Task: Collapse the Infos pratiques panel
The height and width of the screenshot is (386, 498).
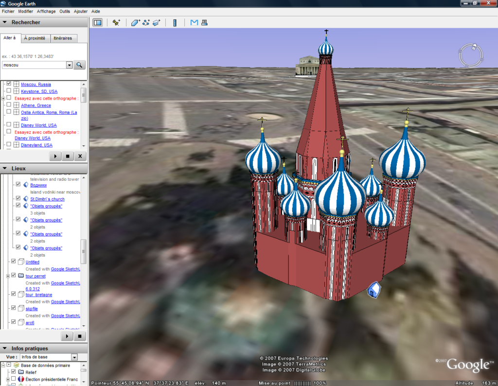Action: [5, 348]
